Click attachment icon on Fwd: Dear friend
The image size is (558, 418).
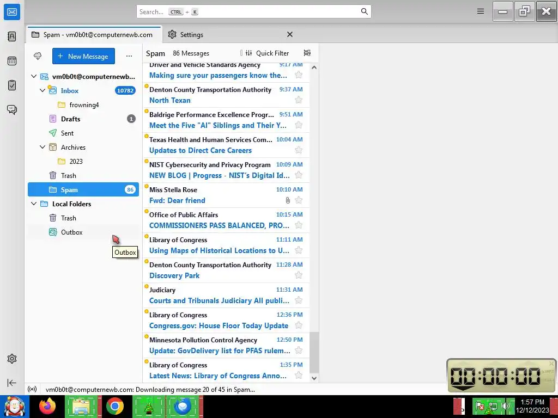coord(288,200)
